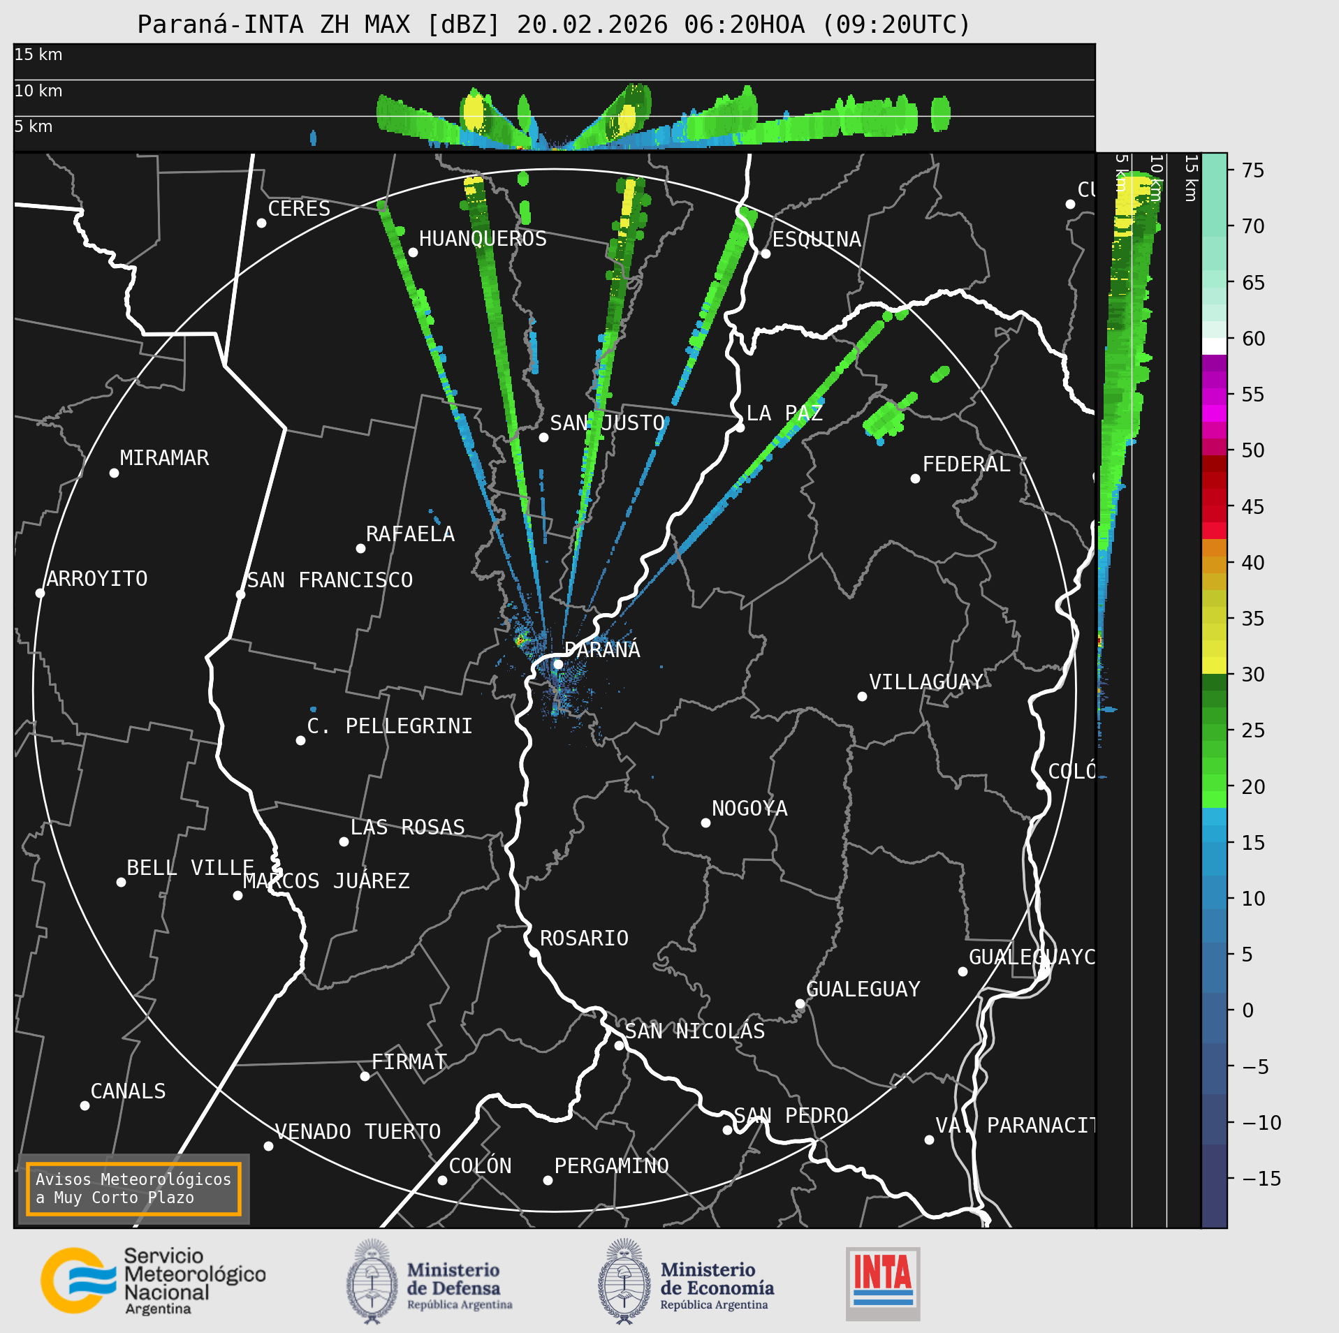Click the INTA logo
1339x1333 pixels.
pos(883,1283)
